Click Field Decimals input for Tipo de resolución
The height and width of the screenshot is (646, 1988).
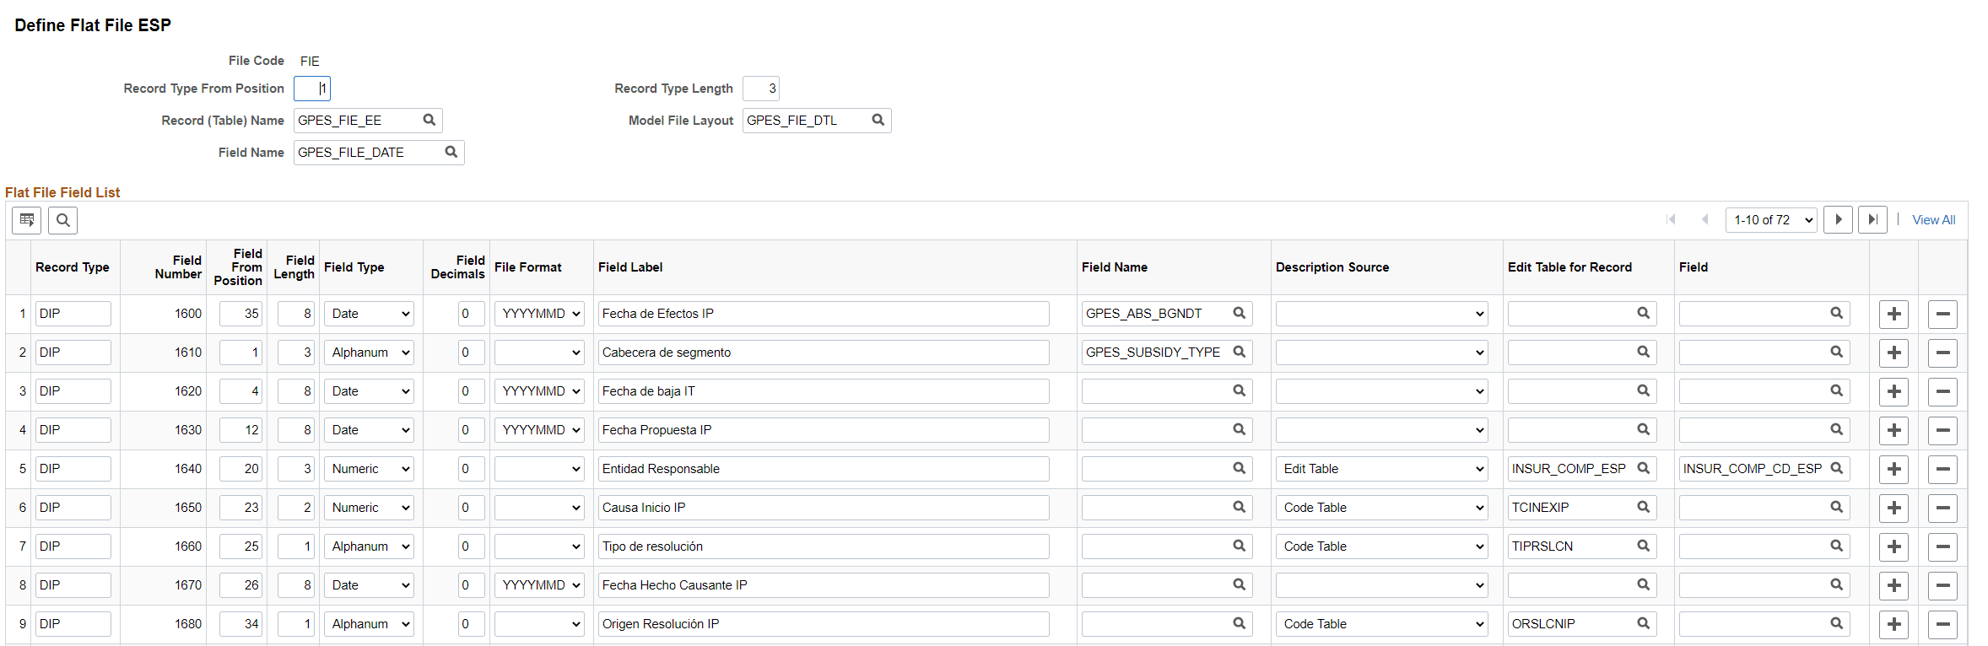(x=472, y=546)
